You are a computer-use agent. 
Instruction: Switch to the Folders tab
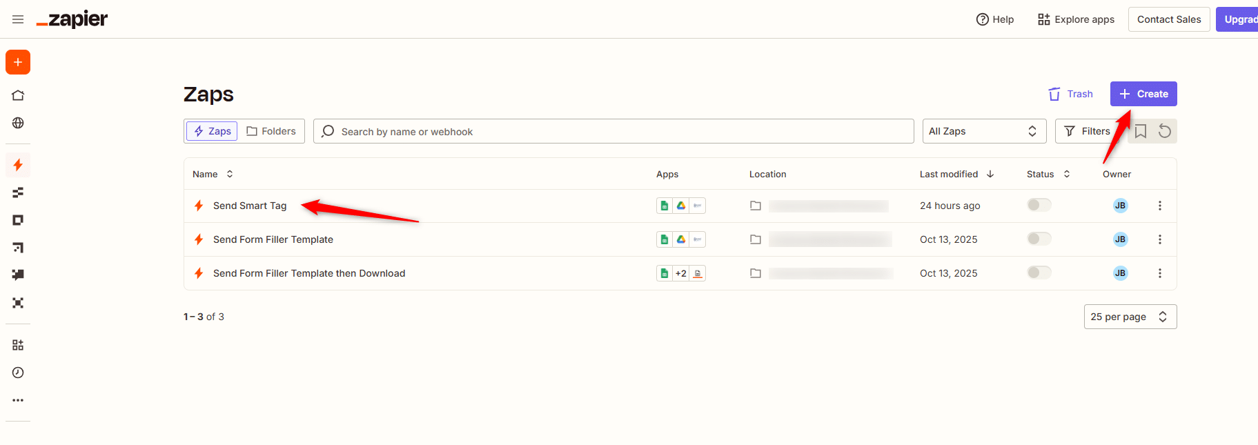tap(271, 131)
